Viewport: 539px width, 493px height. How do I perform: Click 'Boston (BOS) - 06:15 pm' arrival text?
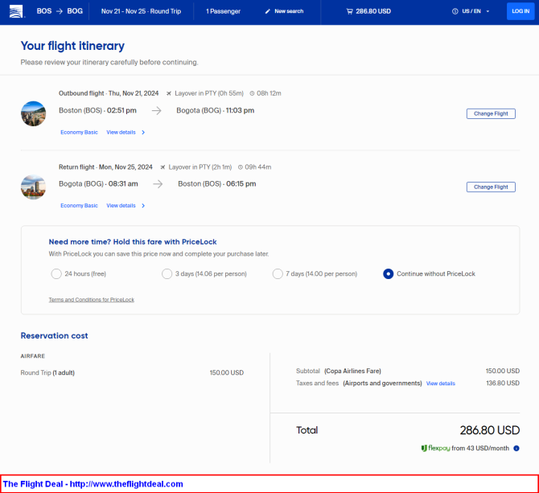click(217, 184)
